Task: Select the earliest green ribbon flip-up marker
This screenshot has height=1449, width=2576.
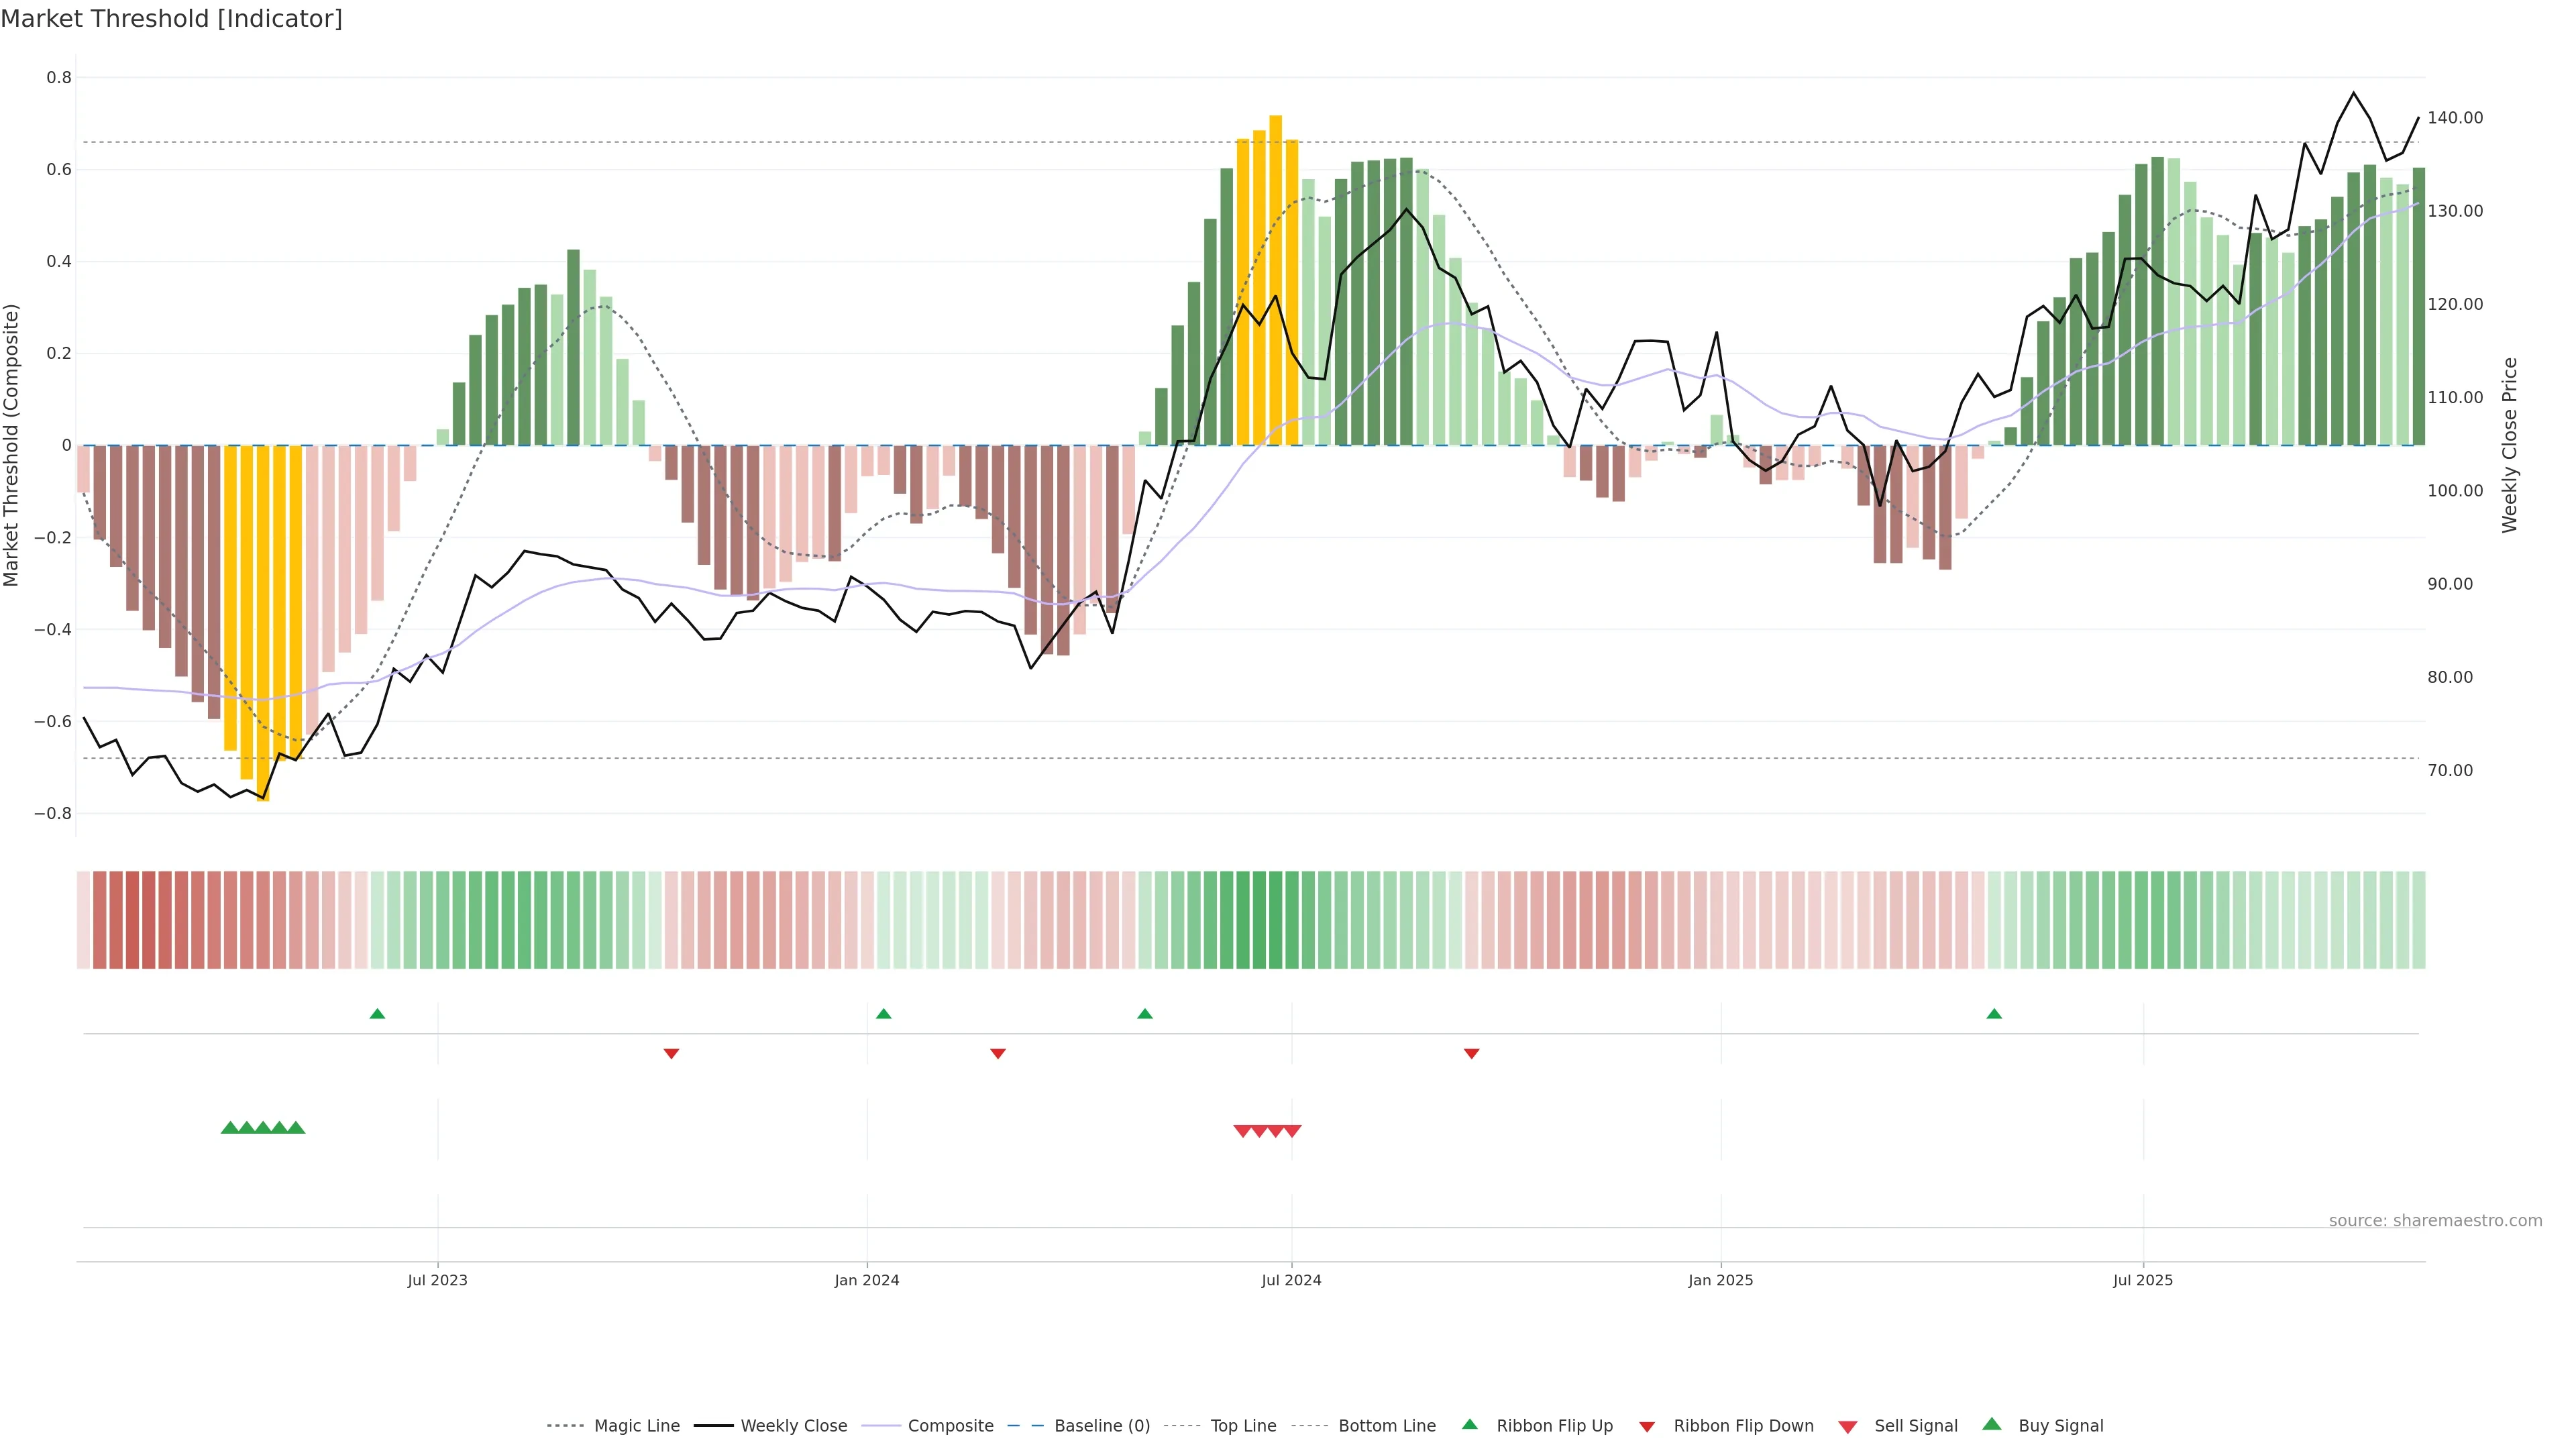Action: [377, 1014]
